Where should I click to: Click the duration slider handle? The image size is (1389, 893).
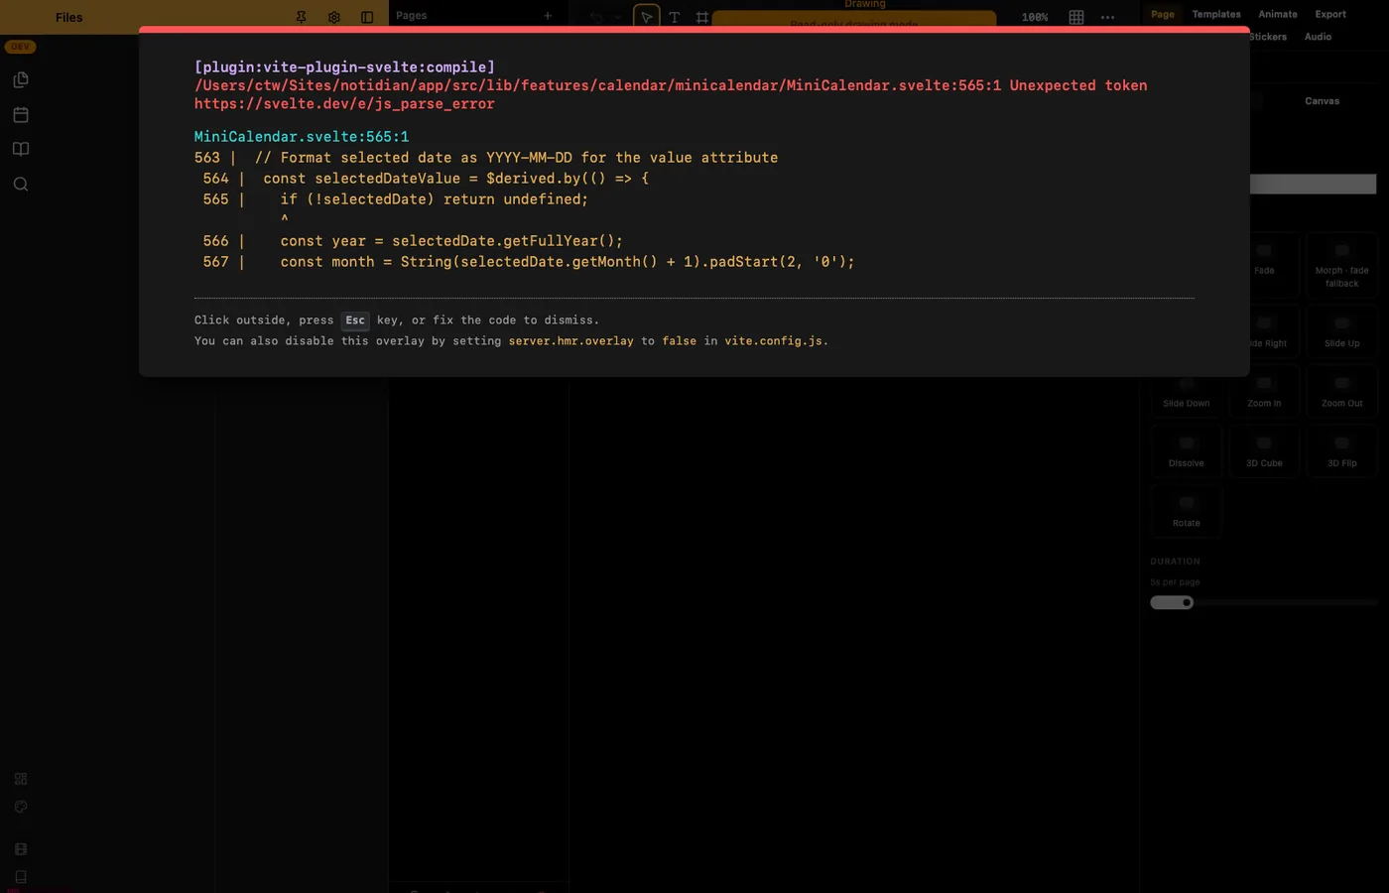pyautogui.click(x=1187, y=602)
